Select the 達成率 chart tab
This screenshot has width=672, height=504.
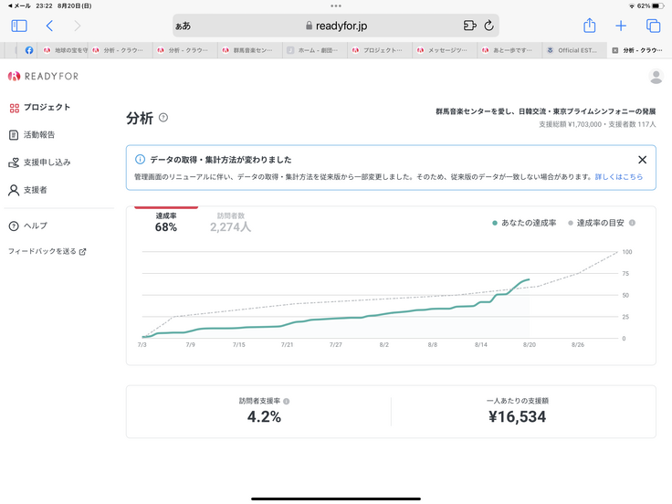pos(166,222)
